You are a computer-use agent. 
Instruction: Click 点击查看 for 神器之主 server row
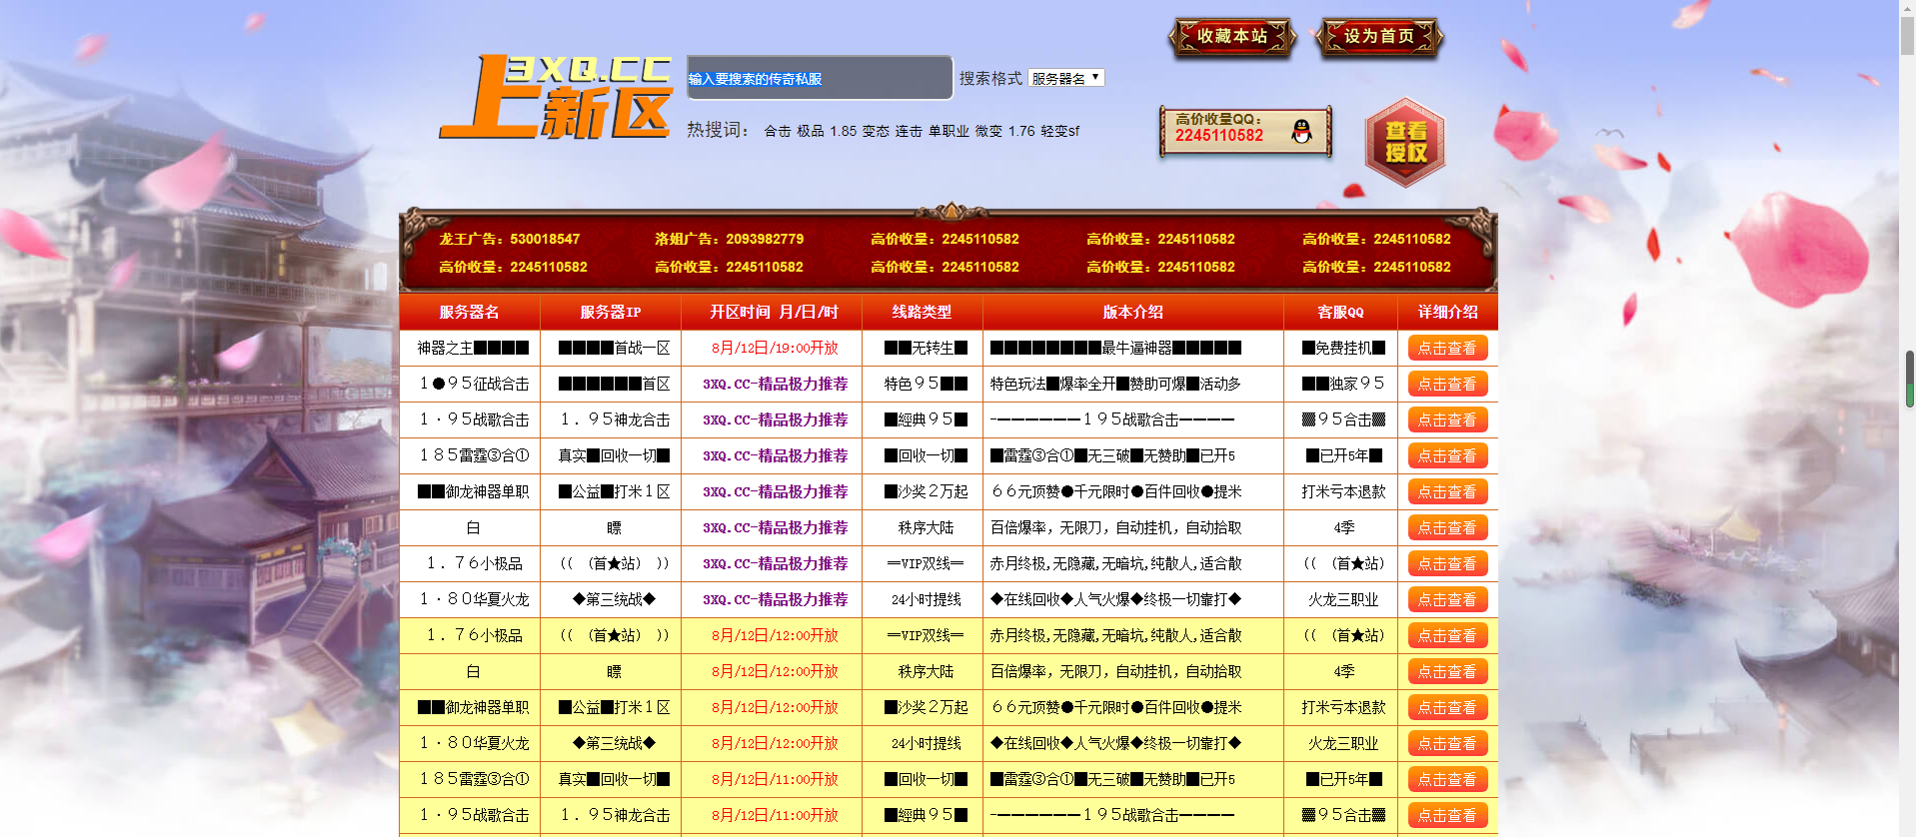point(1447,348)
